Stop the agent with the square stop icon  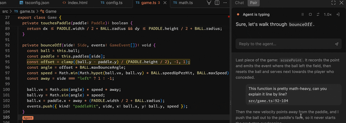coord(310,14)
